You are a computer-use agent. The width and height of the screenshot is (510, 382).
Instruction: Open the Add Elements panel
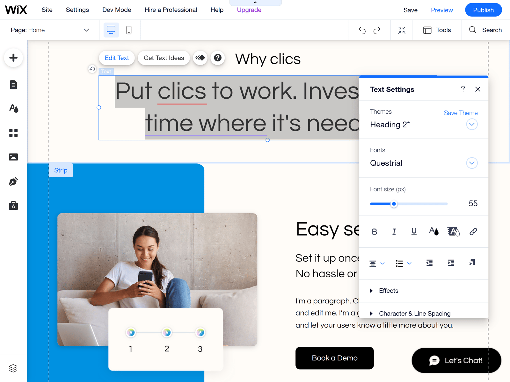[13, 58]
